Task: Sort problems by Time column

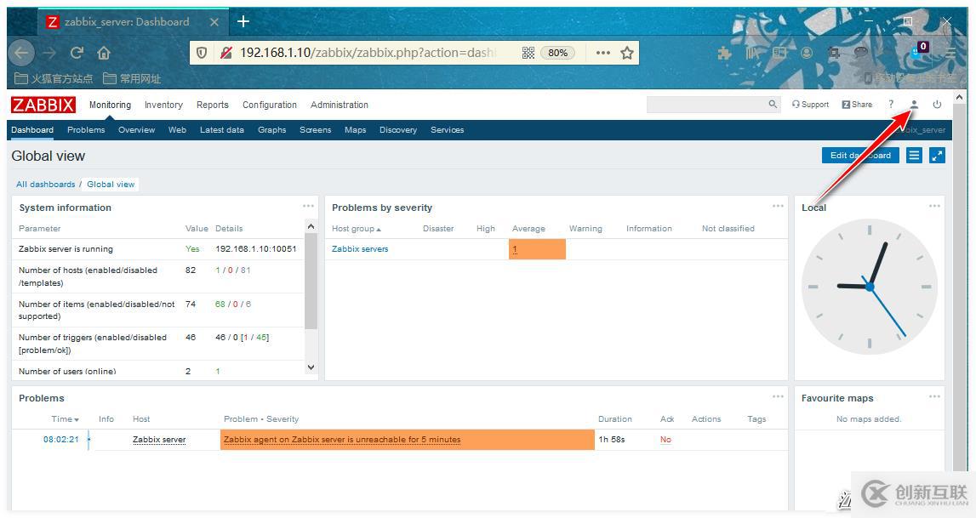Action: (66, 419)
